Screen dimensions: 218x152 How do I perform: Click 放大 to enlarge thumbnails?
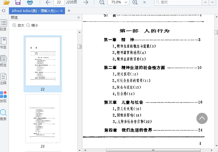click(18, 25)
